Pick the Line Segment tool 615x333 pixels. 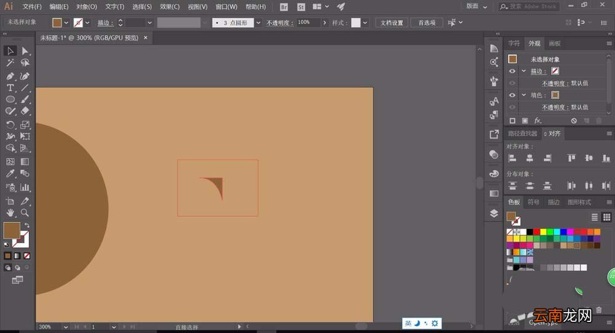tap(25, 87)
